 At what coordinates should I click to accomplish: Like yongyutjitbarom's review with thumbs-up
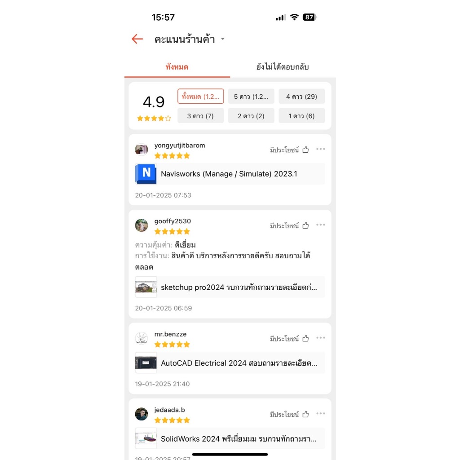click(x=305, y=150)
